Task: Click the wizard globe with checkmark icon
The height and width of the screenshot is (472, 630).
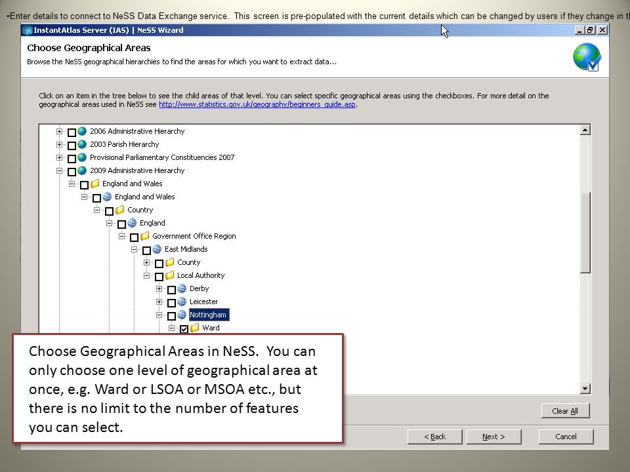Action: (587, 58)
